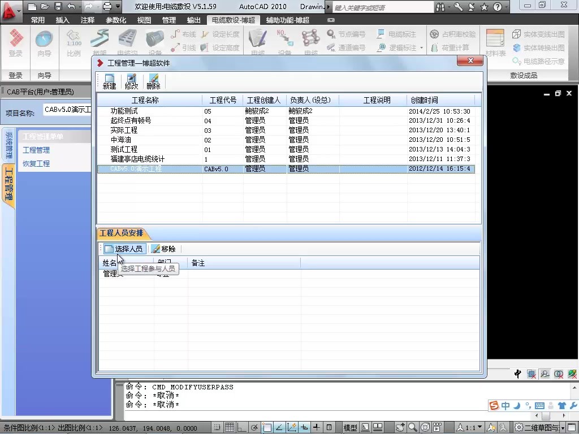Click the Open file quick access icon
The height and width of the screenshot is (434, 579).
(x=45, y=6)
